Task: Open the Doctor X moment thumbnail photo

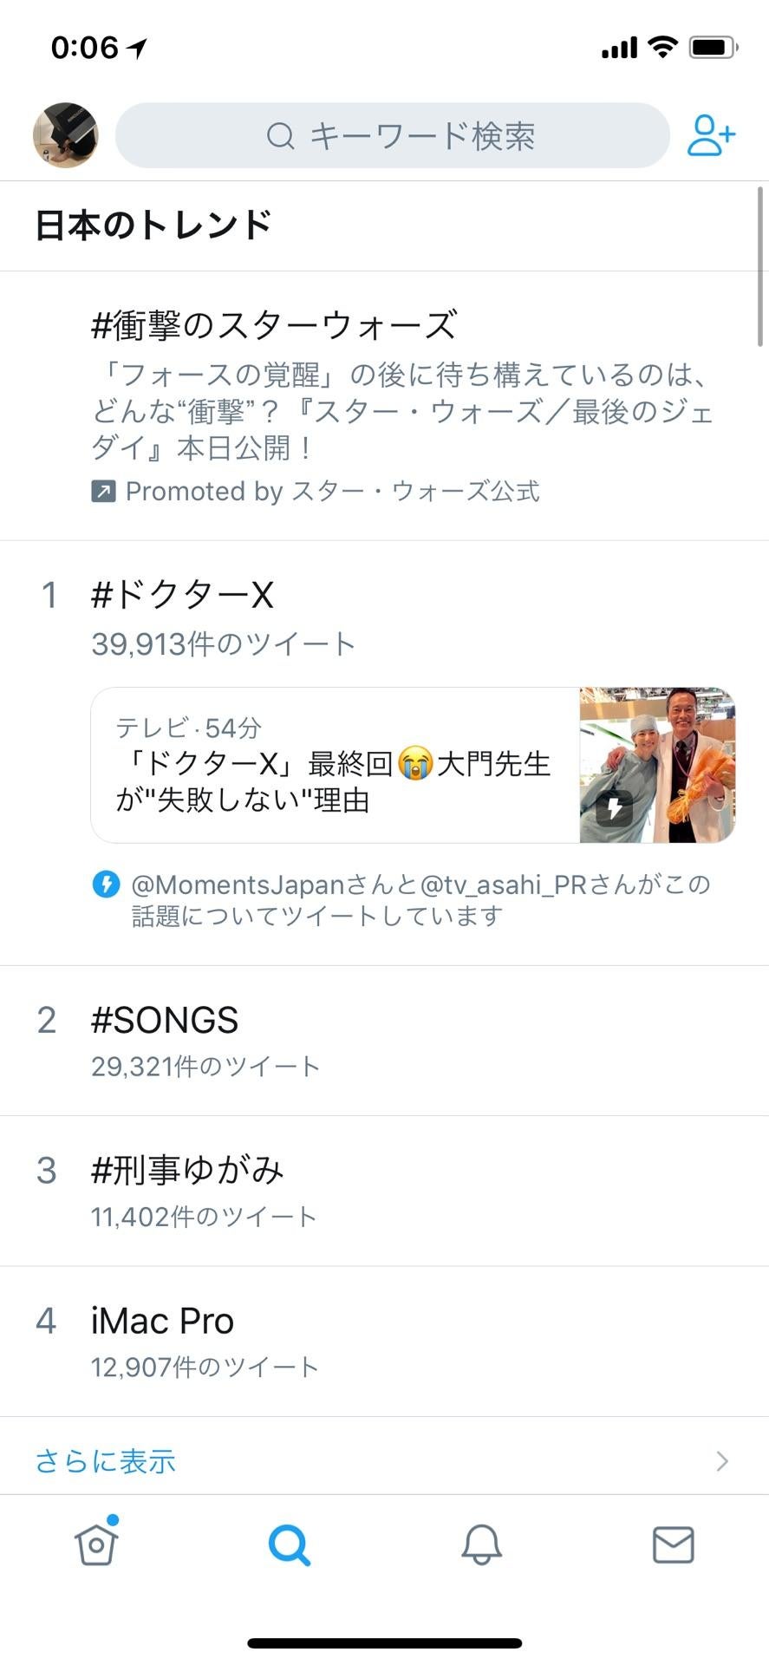Action: pyautogui.click(x=657, y=765)
